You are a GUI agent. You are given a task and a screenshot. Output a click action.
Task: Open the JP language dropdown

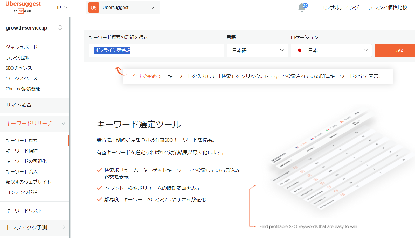62,8
